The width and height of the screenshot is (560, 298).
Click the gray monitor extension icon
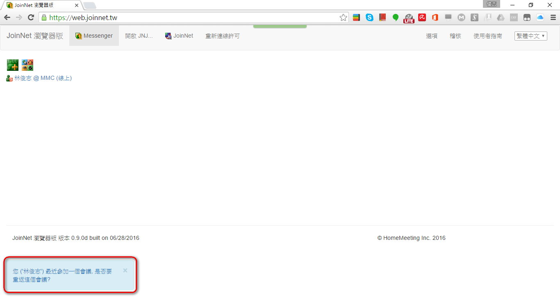(448, 17)
